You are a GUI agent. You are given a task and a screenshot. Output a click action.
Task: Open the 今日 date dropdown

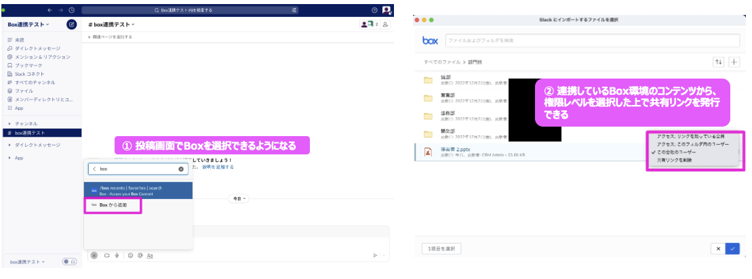pos(239,198)
